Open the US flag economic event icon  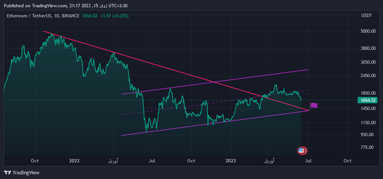coord(301,151)
